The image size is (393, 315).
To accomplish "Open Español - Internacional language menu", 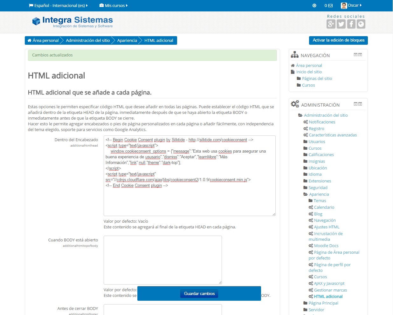I will [x=58, y=5].
